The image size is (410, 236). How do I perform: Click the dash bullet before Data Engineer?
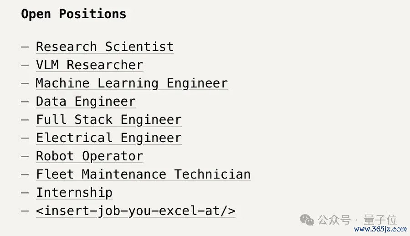[25, 102]
